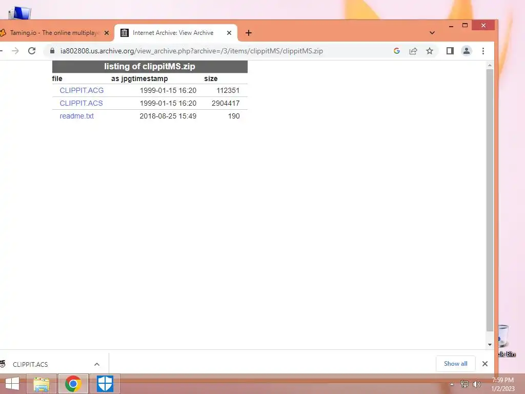Viewport: 525px width, 394px height.
Task: Select the readme.txt size value 190
Action: [234, 116]
